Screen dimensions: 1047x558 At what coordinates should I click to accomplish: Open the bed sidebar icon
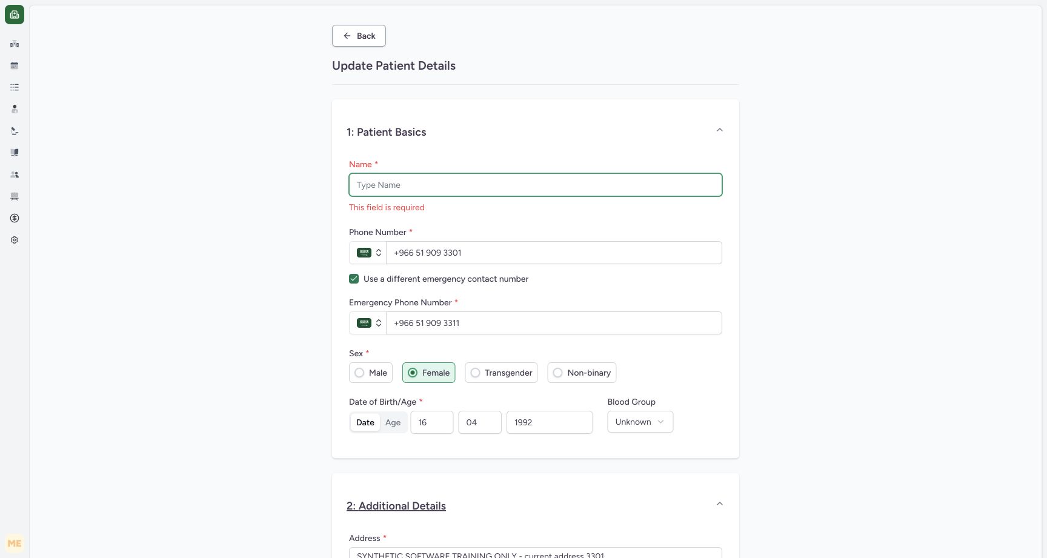(15, 196)
